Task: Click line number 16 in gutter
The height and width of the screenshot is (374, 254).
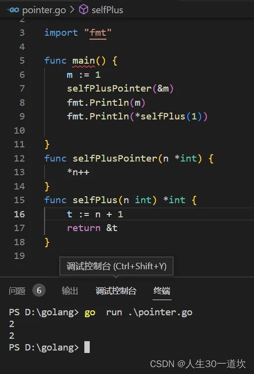Action: coord(19,214)
